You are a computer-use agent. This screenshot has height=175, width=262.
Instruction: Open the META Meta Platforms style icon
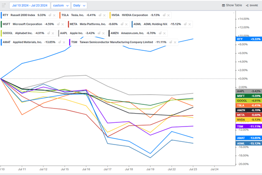122,24
